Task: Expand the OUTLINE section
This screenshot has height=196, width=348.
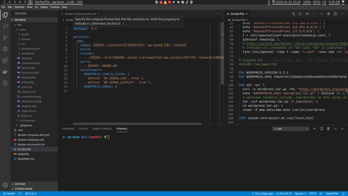Action: pyautogui.click(x=34, y=184)
